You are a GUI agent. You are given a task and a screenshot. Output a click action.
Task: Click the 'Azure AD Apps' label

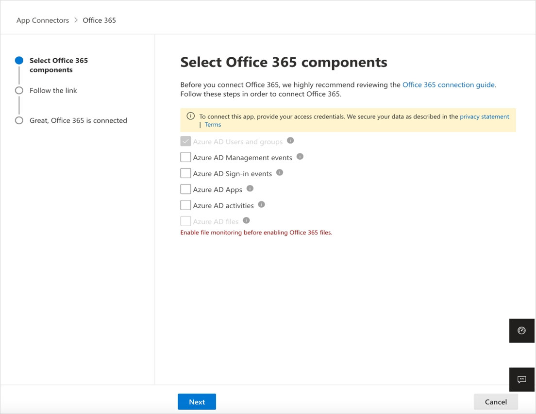(x=218, y=190)
